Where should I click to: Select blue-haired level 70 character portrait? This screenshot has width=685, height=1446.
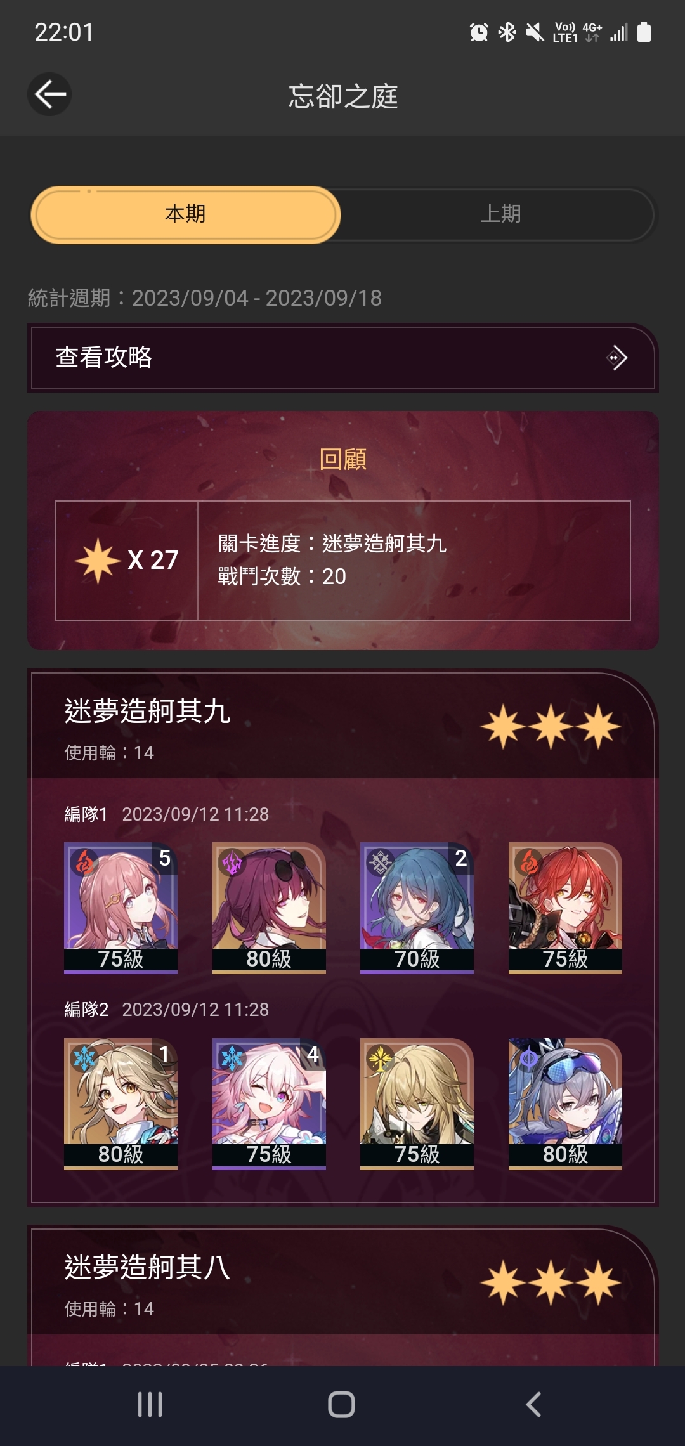click(x=417, y=908)
